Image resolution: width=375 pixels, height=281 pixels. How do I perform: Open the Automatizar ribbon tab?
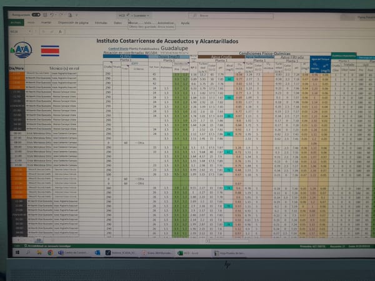[x=166, y=23]
